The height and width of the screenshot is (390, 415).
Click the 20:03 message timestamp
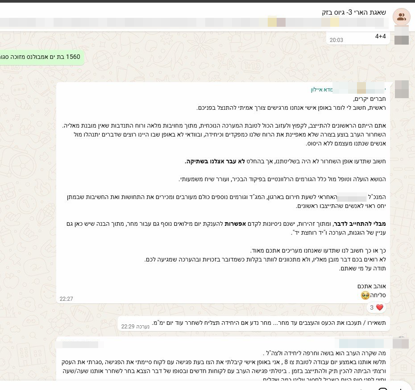(x=336, y=40)
